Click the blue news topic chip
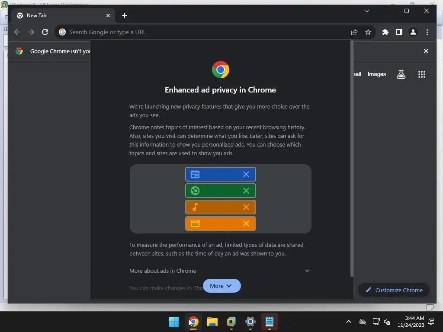 (x=220, y=174)
